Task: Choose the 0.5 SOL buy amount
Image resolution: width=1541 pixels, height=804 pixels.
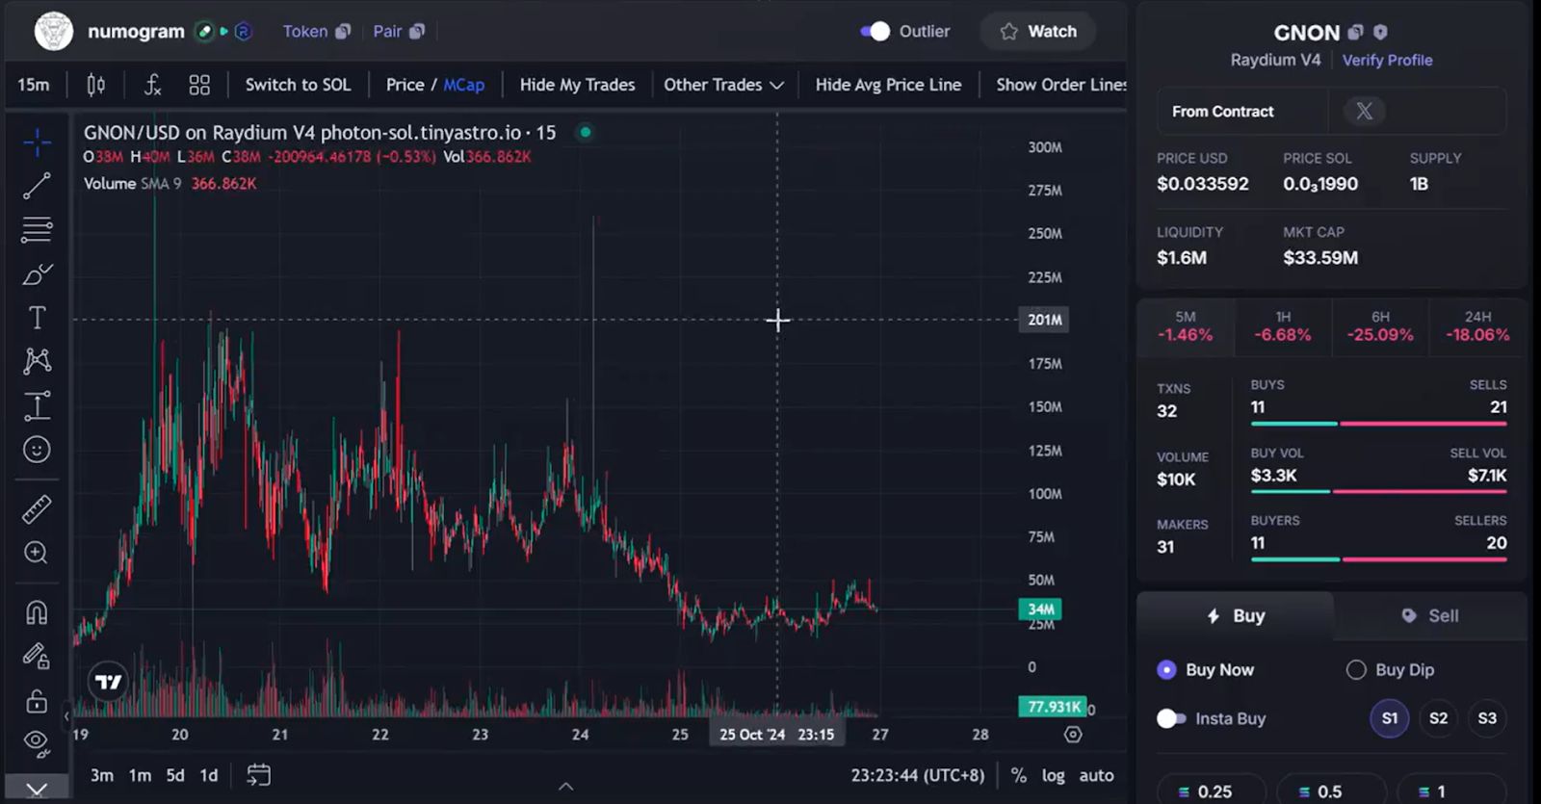Action: 1330,791
